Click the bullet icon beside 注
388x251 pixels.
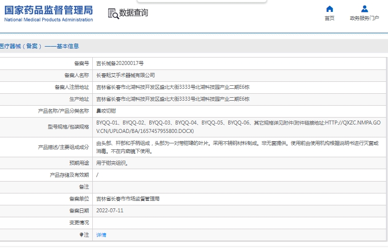tap(81, 235)
